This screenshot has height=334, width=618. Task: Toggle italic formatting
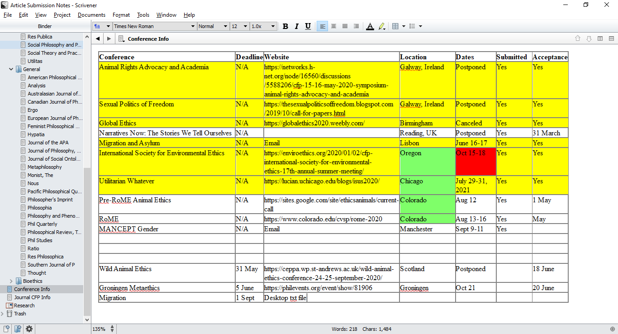297,26
